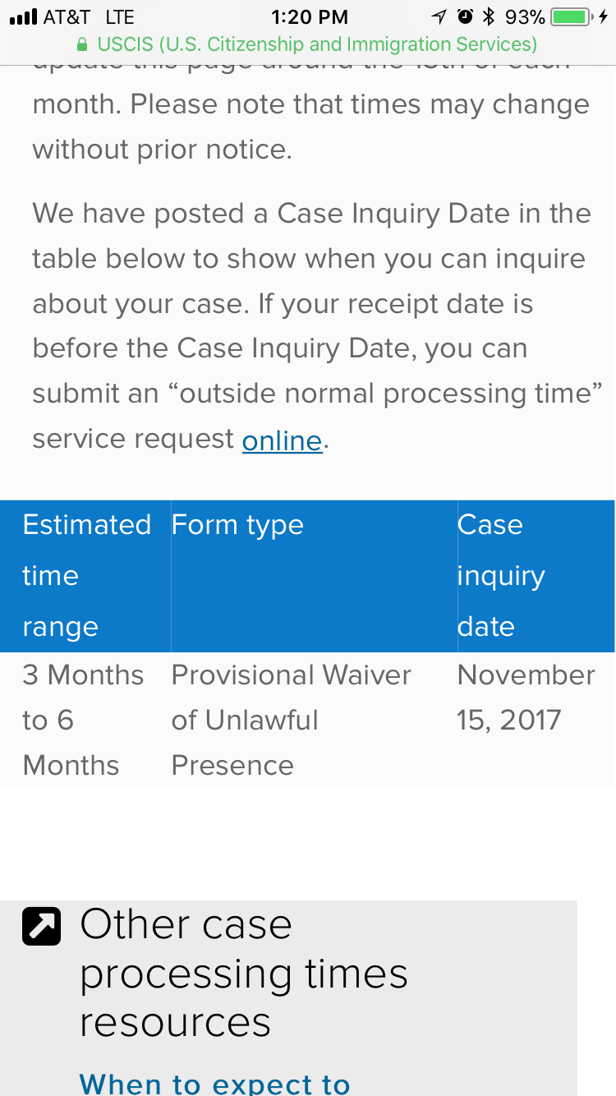Open the "online" service request link
616x1096 pixels.
tap(282, 440)
